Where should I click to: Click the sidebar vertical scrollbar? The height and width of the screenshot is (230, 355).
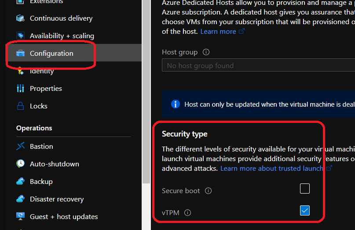pyautogui.click(x=146, y=110)
